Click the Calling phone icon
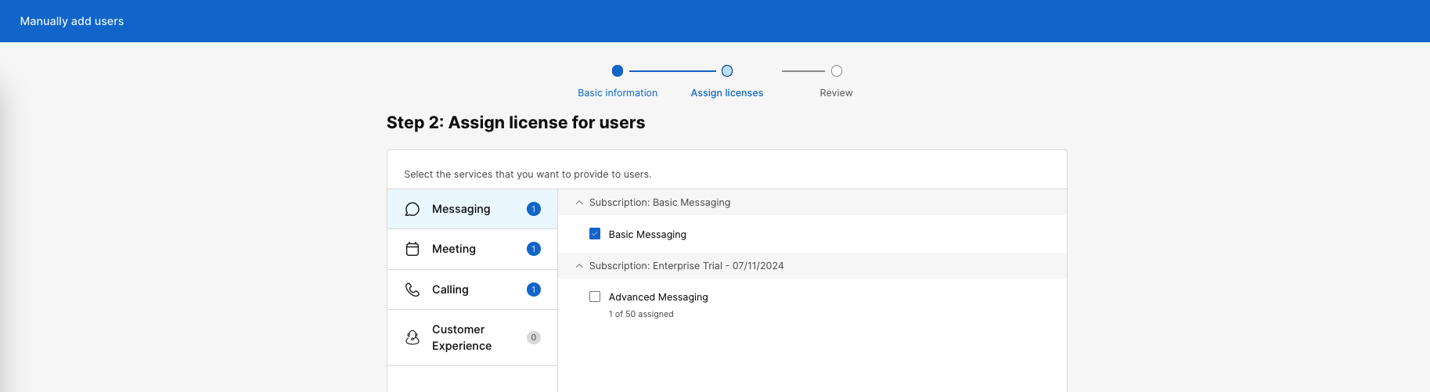1430x392 pixels. [x=412, y=290]
